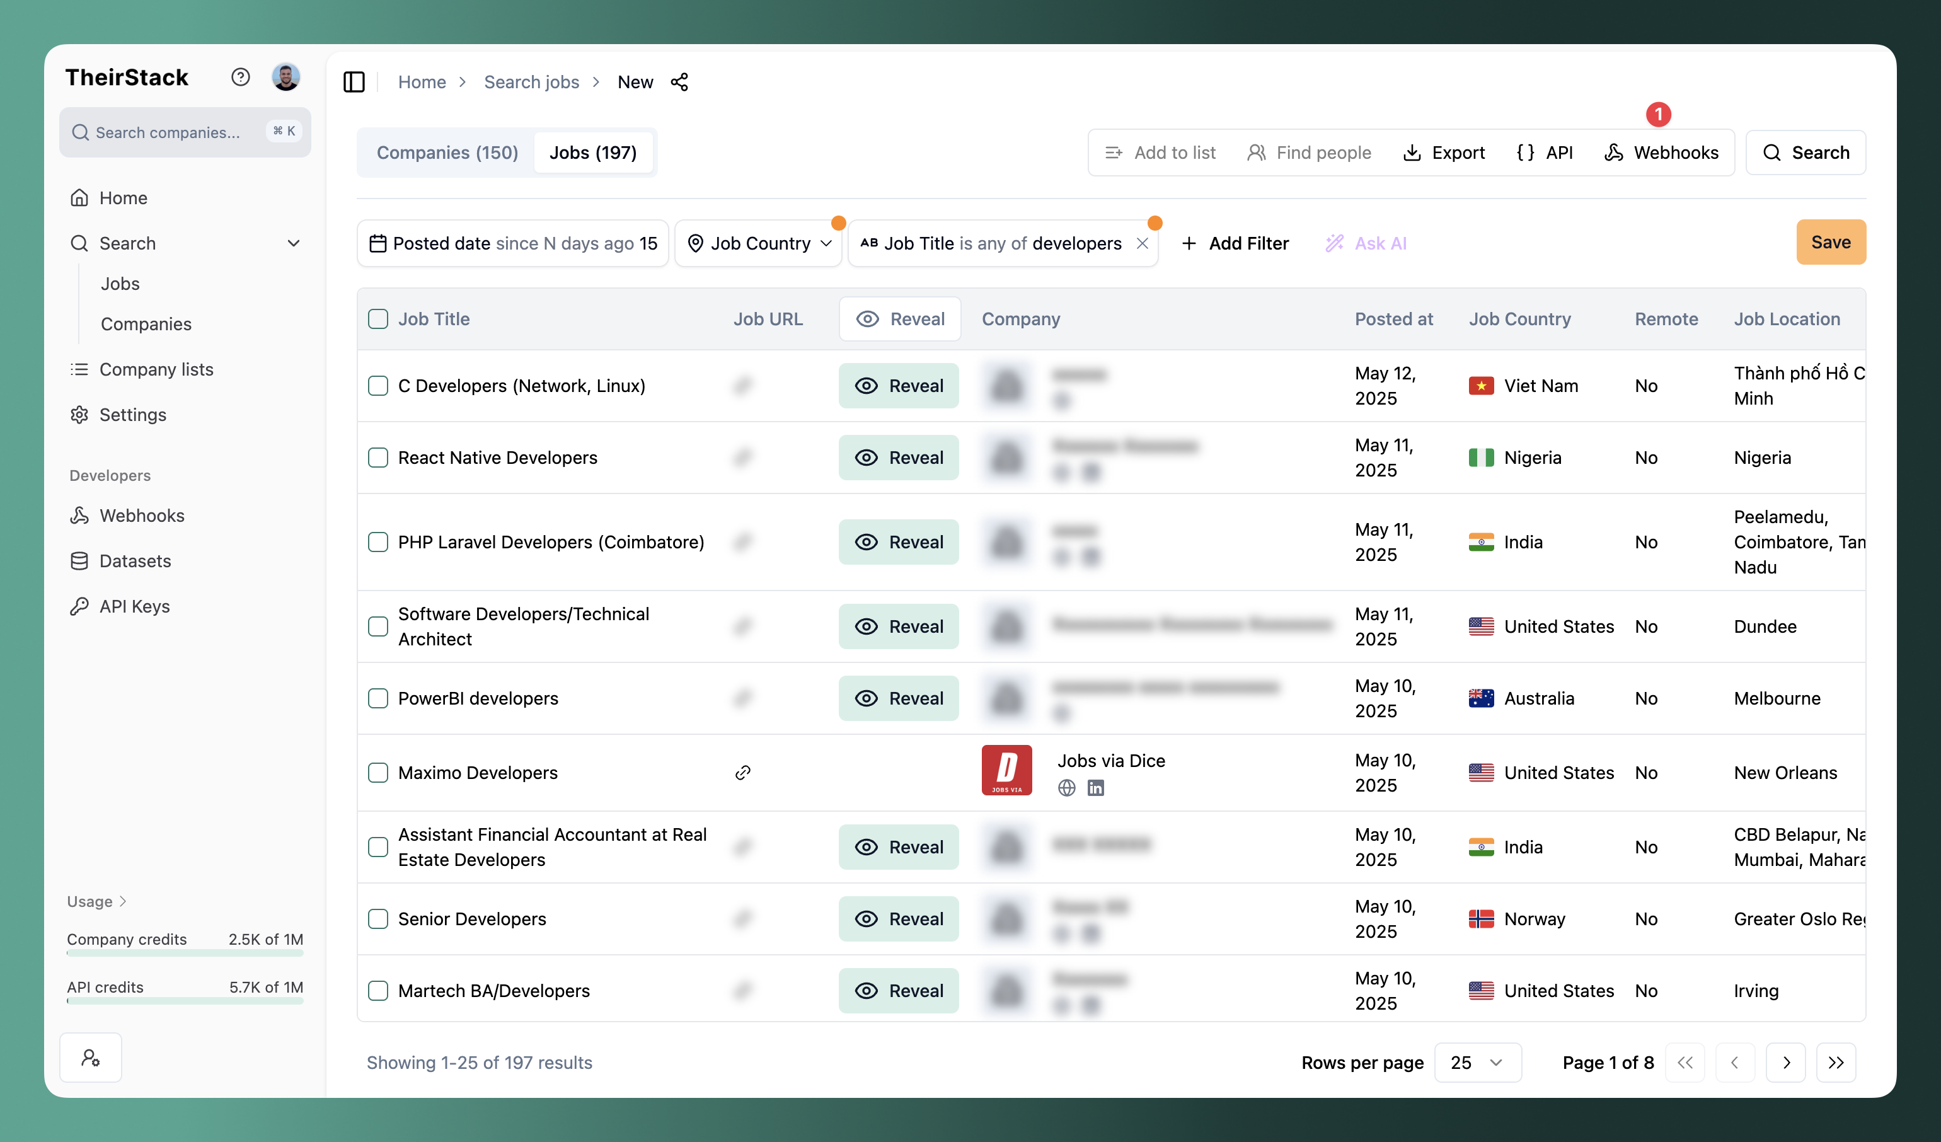Screen dimensions: 1941x1142
Task: Open Jobs via Dice LinkedIn icon
Action: 1095,787
